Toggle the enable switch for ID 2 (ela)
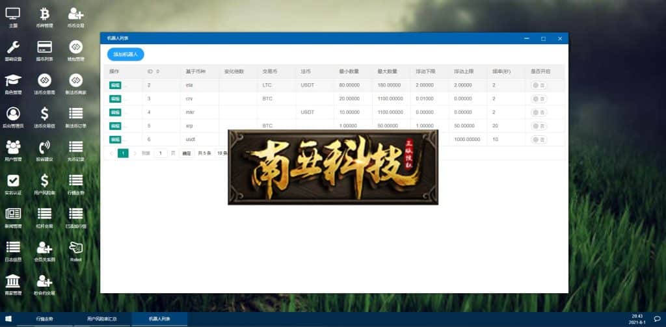 539,85
